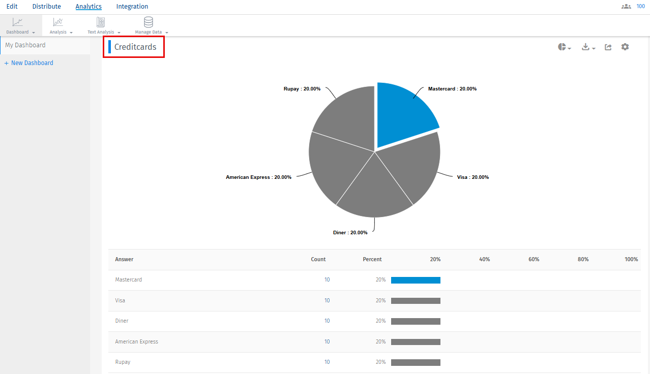Expand the Text Analysis dropdown arrow
650x374 pixels.
pyautogui.click(x=119, y=33)
